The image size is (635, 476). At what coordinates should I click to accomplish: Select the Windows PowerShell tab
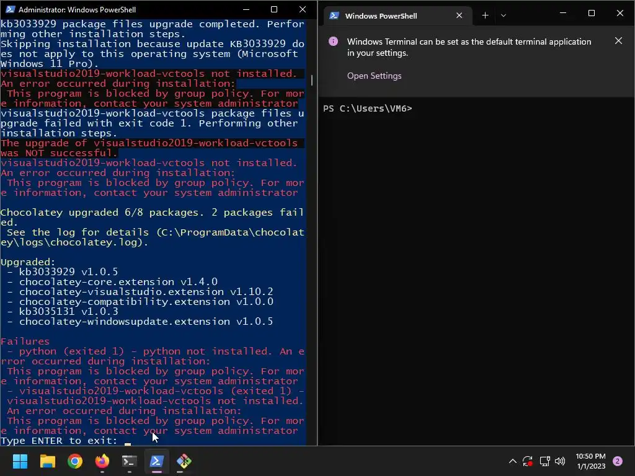[399, 15]
